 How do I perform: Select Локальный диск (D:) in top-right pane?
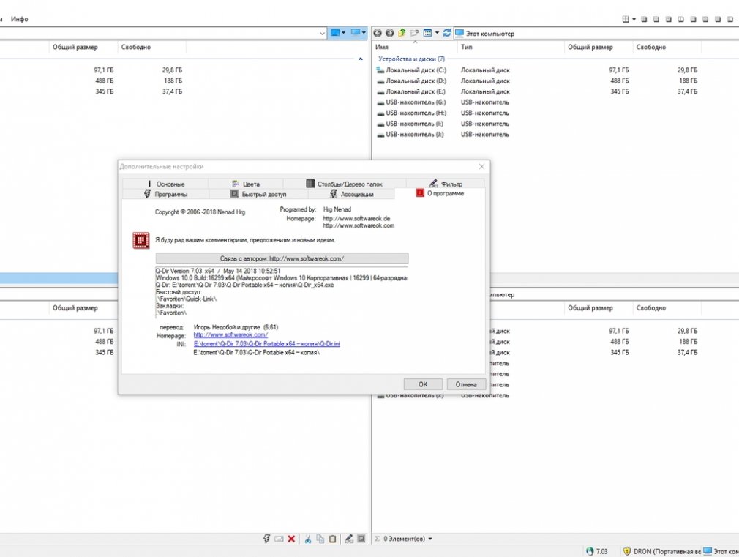pos(416,81)
